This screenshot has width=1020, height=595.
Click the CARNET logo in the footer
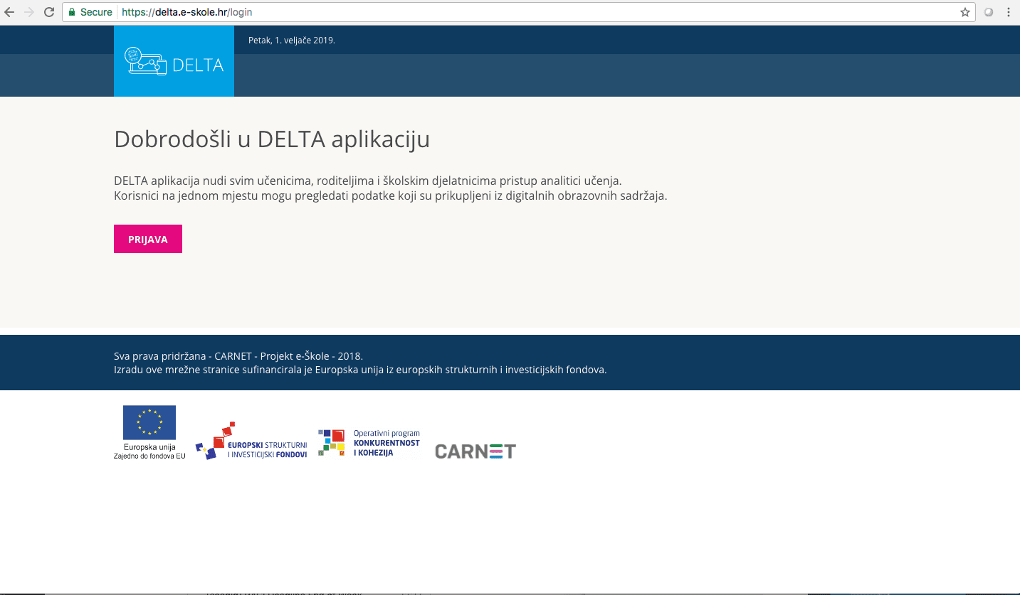pos(475,451)
